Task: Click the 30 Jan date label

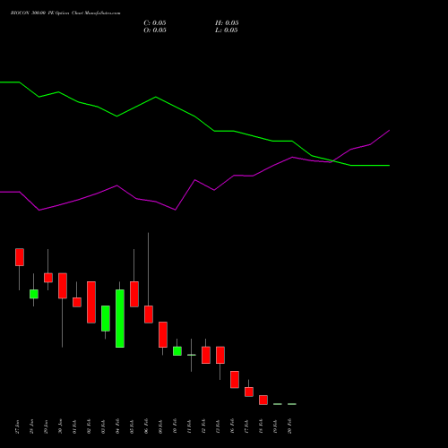Action: [x=60, y=426]
